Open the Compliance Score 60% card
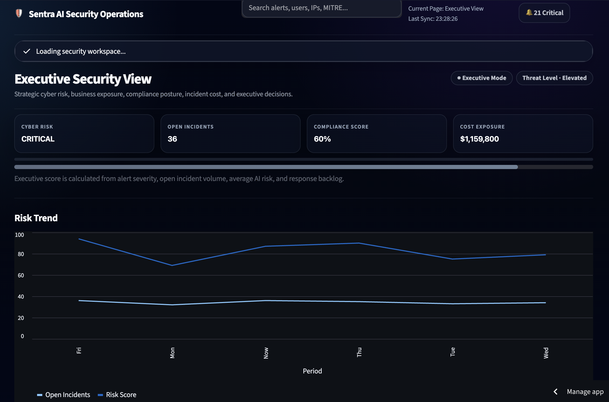The width and height of the screenshot is (609, 402). point(377,133)
